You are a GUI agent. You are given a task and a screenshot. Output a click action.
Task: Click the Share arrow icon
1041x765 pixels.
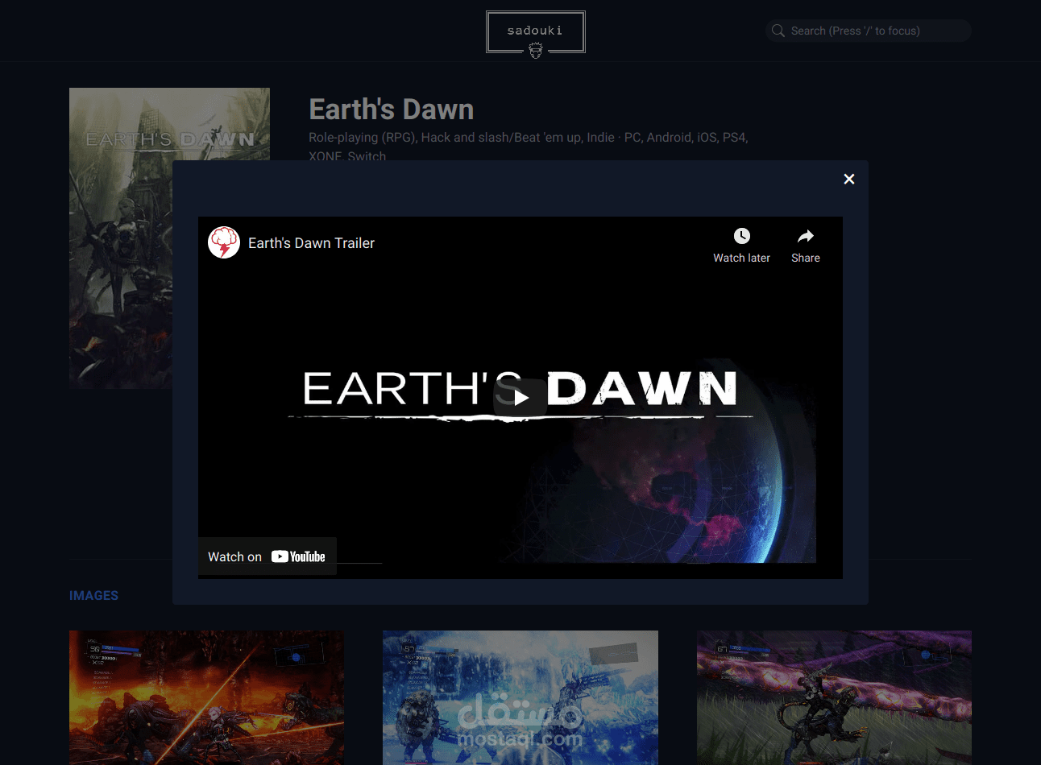coord(806,236)
